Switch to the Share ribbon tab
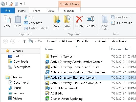This screenshot has height=102, width=136. coord(36,11)
